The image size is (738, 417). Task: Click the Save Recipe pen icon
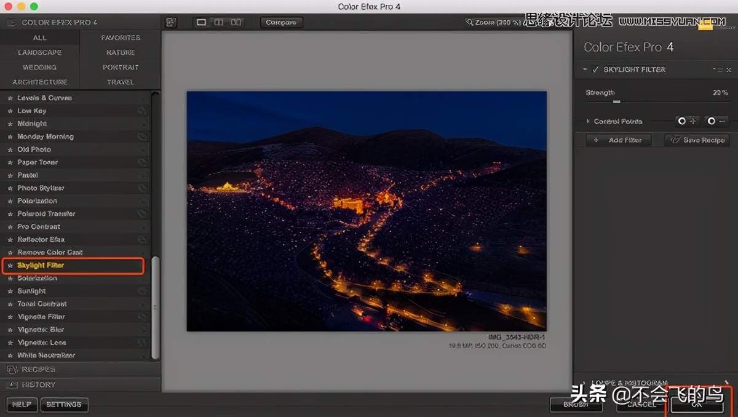(x=675, y=140)
